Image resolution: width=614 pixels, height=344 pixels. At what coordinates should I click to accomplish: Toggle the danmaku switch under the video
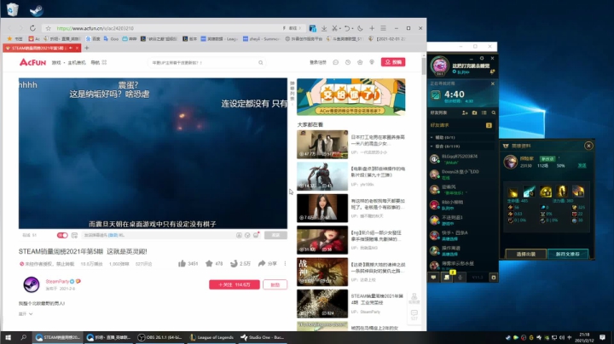[x=62, y=235]
